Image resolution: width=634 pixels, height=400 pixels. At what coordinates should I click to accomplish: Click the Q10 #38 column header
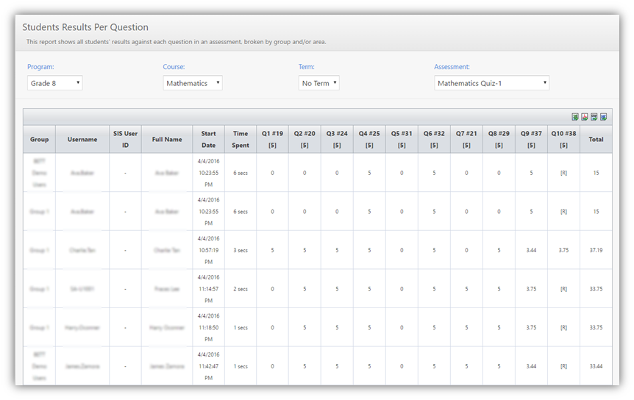click(x=563, y=139)
